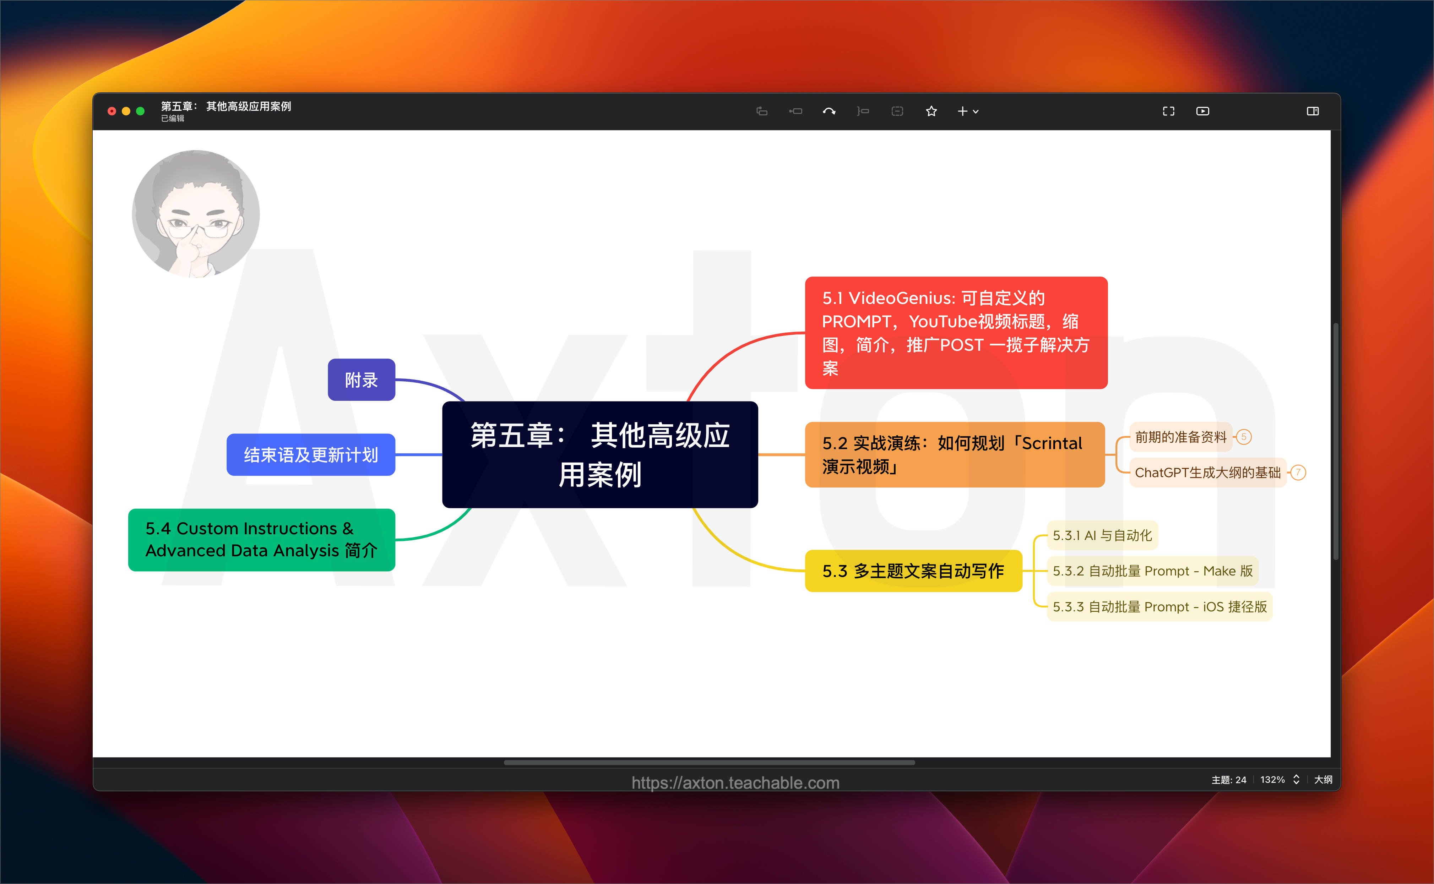Select the yellow 5.3 多主题文案自动写作 topic
Image resolution: width=1434 pixels, height=884 pixels.
(913, 571)
